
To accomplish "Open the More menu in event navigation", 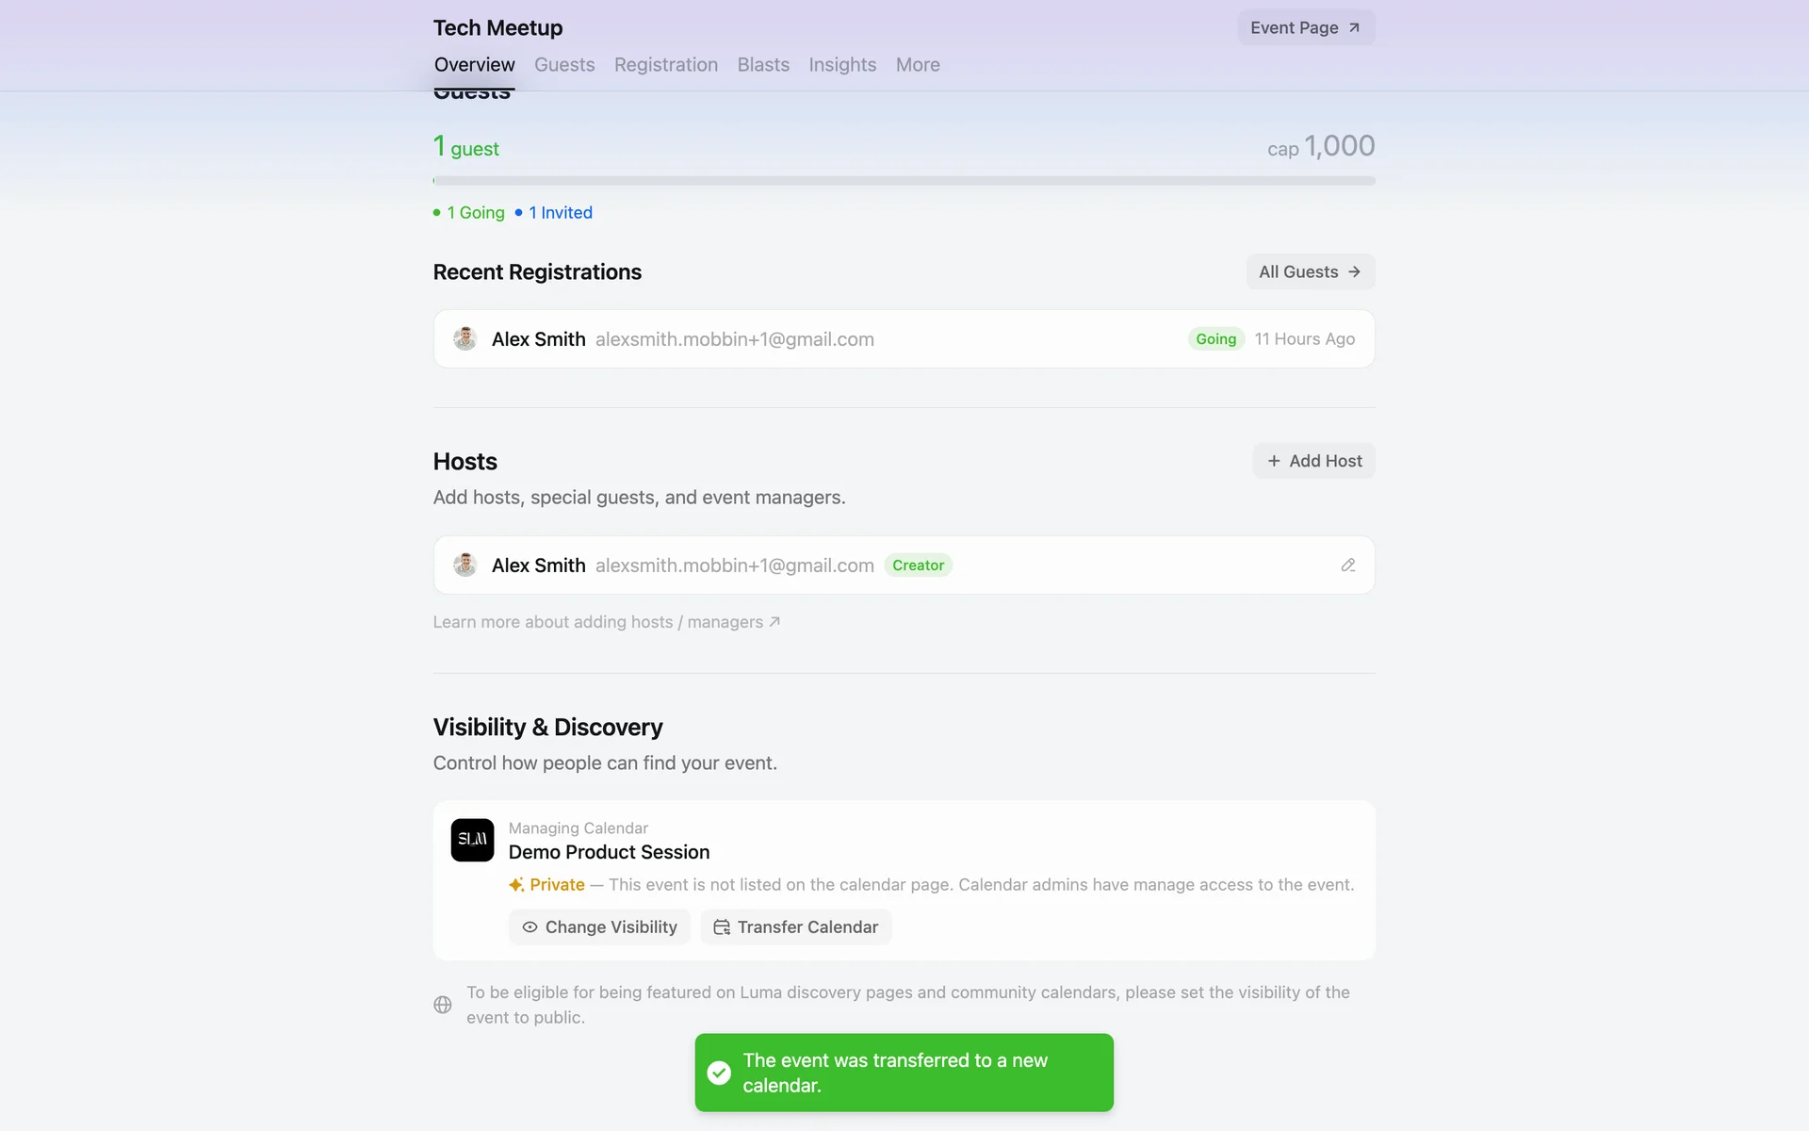I will coord(918,65).
